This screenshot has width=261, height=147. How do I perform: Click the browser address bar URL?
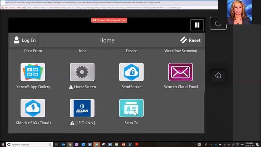click(99, 7)
